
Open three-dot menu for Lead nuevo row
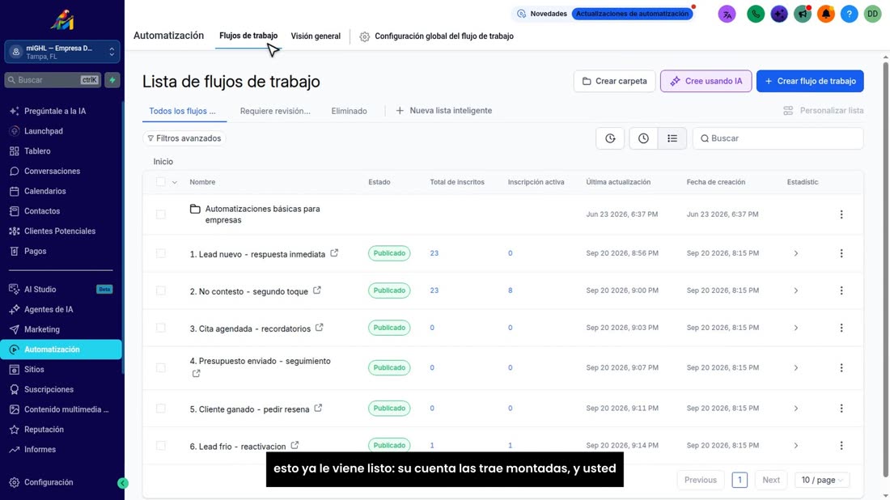pyautogui.click(x=841, y=253)
